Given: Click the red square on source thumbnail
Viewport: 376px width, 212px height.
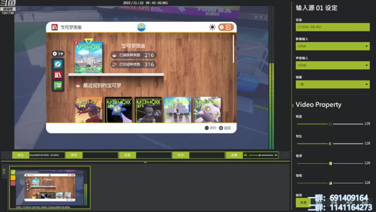Looking at the screenshot, I should click(13, 183).
